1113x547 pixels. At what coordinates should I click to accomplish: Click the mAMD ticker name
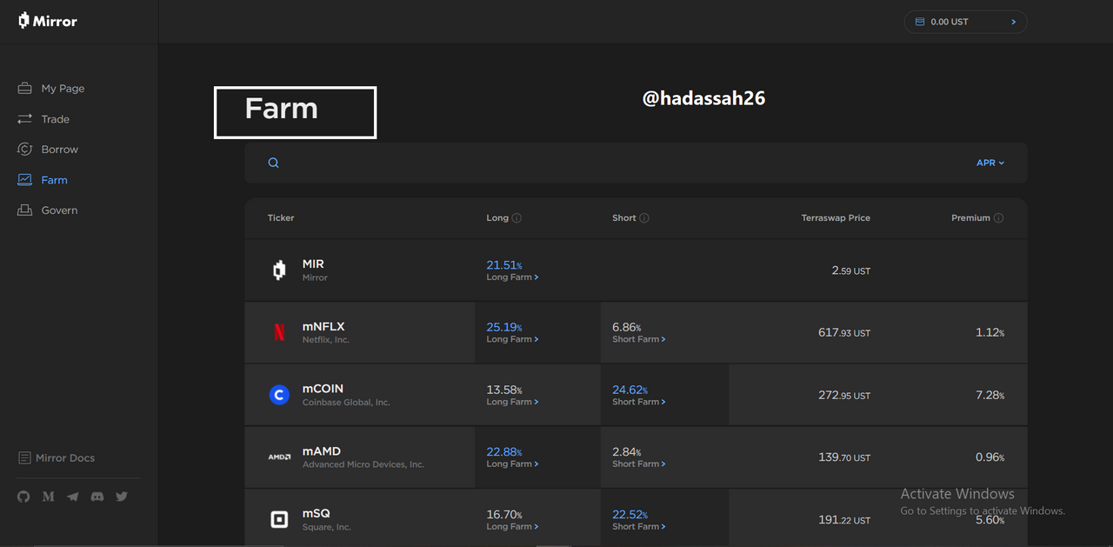322,451
